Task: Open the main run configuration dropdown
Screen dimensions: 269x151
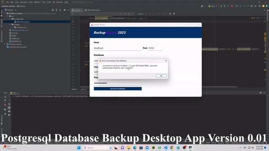Action: coord(213,6)
